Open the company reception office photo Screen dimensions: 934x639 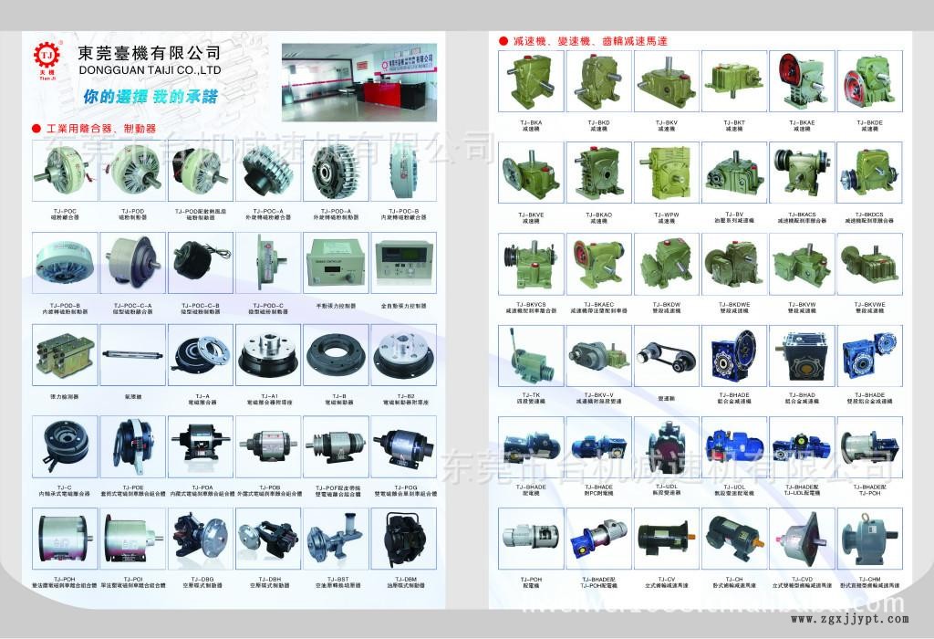359,82
